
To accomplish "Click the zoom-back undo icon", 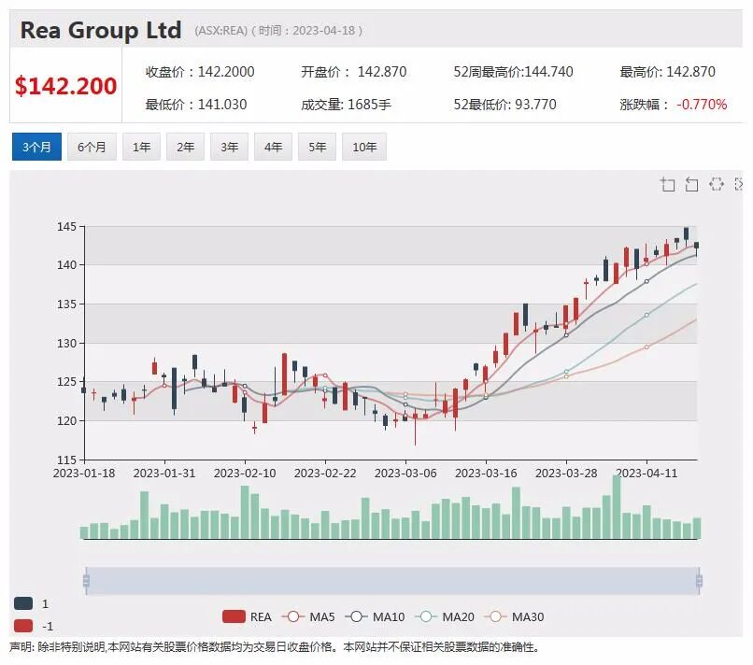I will click(x=691, y=184).
